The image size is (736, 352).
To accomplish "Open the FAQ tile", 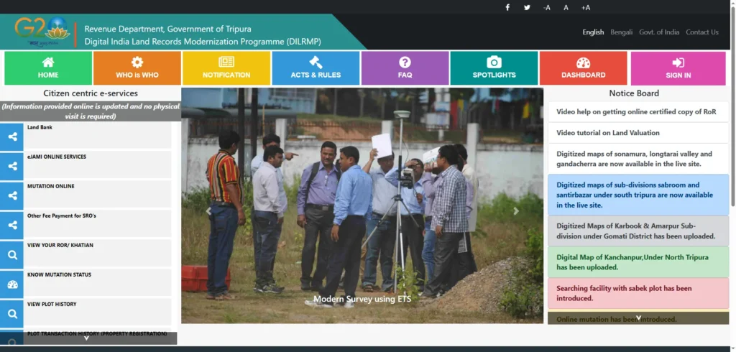I will click(405, 68).
